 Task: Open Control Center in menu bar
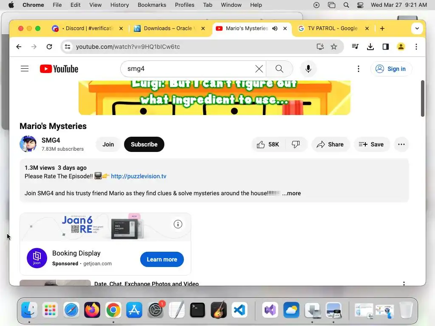(x=360, y=5)
